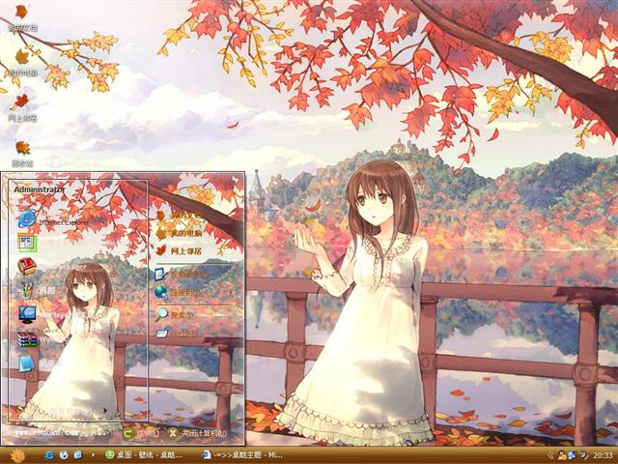Open the monitor-icon player in Start menu
Viewport: 618px width, 464px height.
(27, 314)
